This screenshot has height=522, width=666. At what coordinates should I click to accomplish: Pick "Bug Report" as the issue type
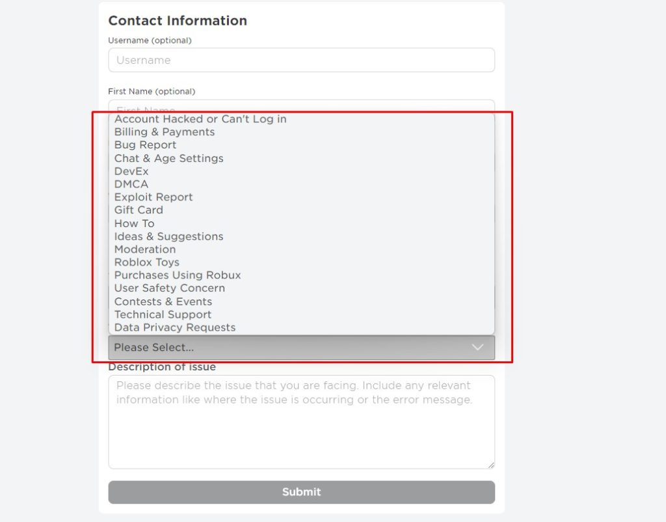[x=144, y=144]
